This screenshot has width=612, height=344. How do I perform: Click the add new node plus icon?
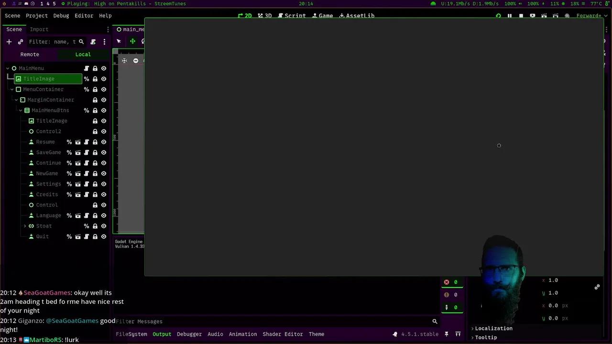pos(9,42)
